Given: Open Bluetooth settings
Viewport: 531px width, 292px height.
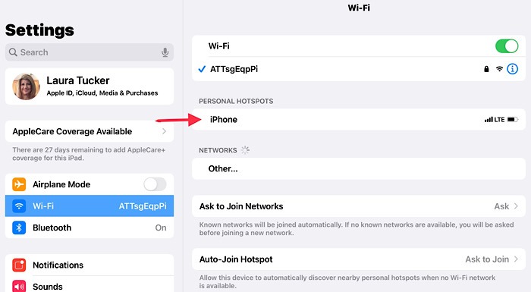Looking at the screenshot, I should click(90, 228).
